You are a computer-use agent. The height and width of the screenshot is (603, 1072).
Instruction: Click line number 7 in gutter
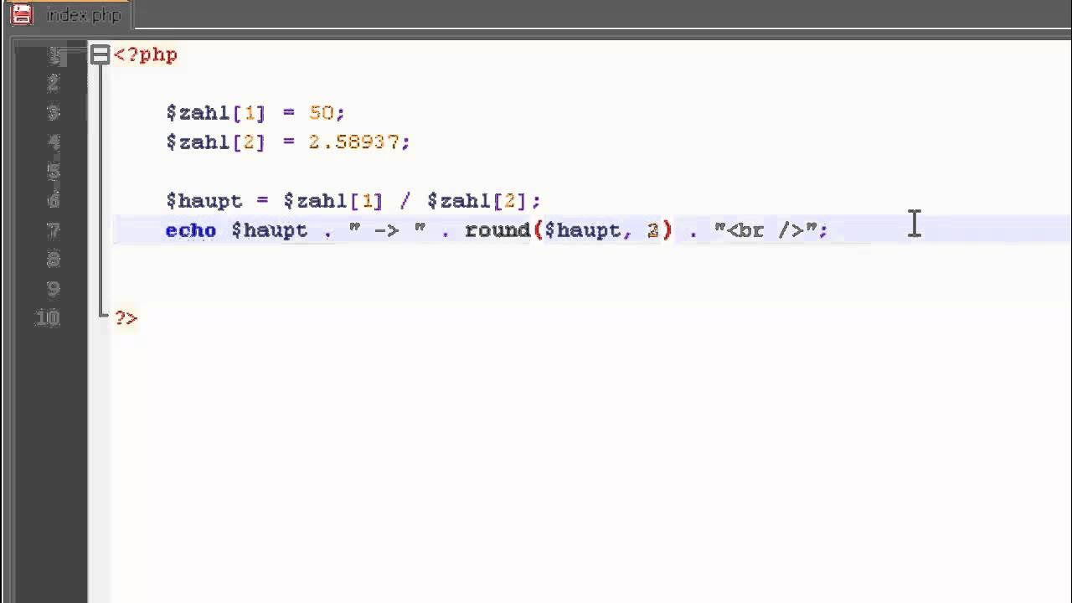[x=54, y=230]
